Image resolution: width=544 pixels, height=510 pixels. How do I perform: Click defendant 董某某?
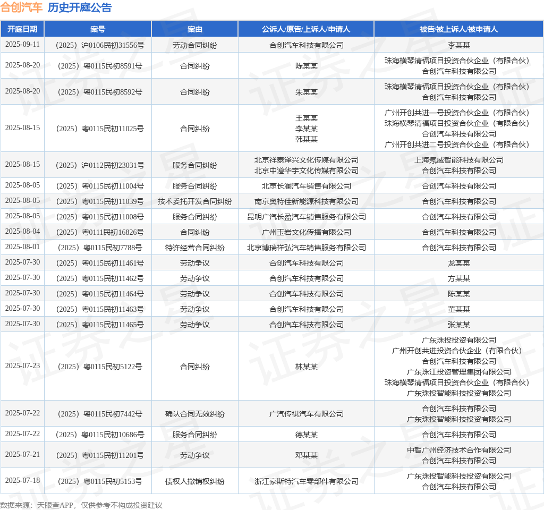tap(458, 309)
